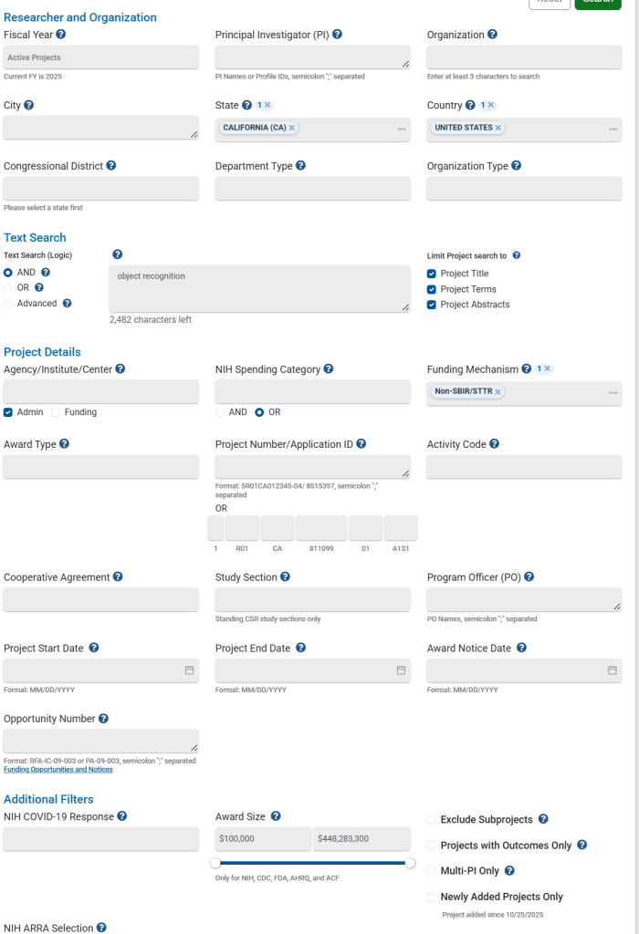Click the Award Size help icon
639x934 pixels.
pyautogui.click(x=276, y=816)
